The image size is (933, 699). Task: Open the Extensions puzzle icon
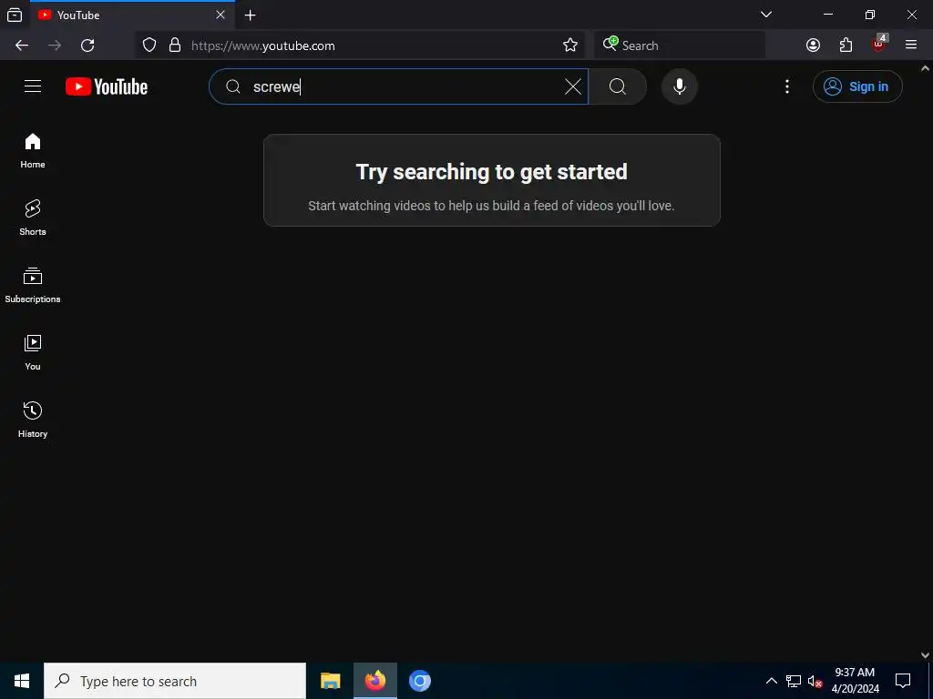tap(846, 46)
